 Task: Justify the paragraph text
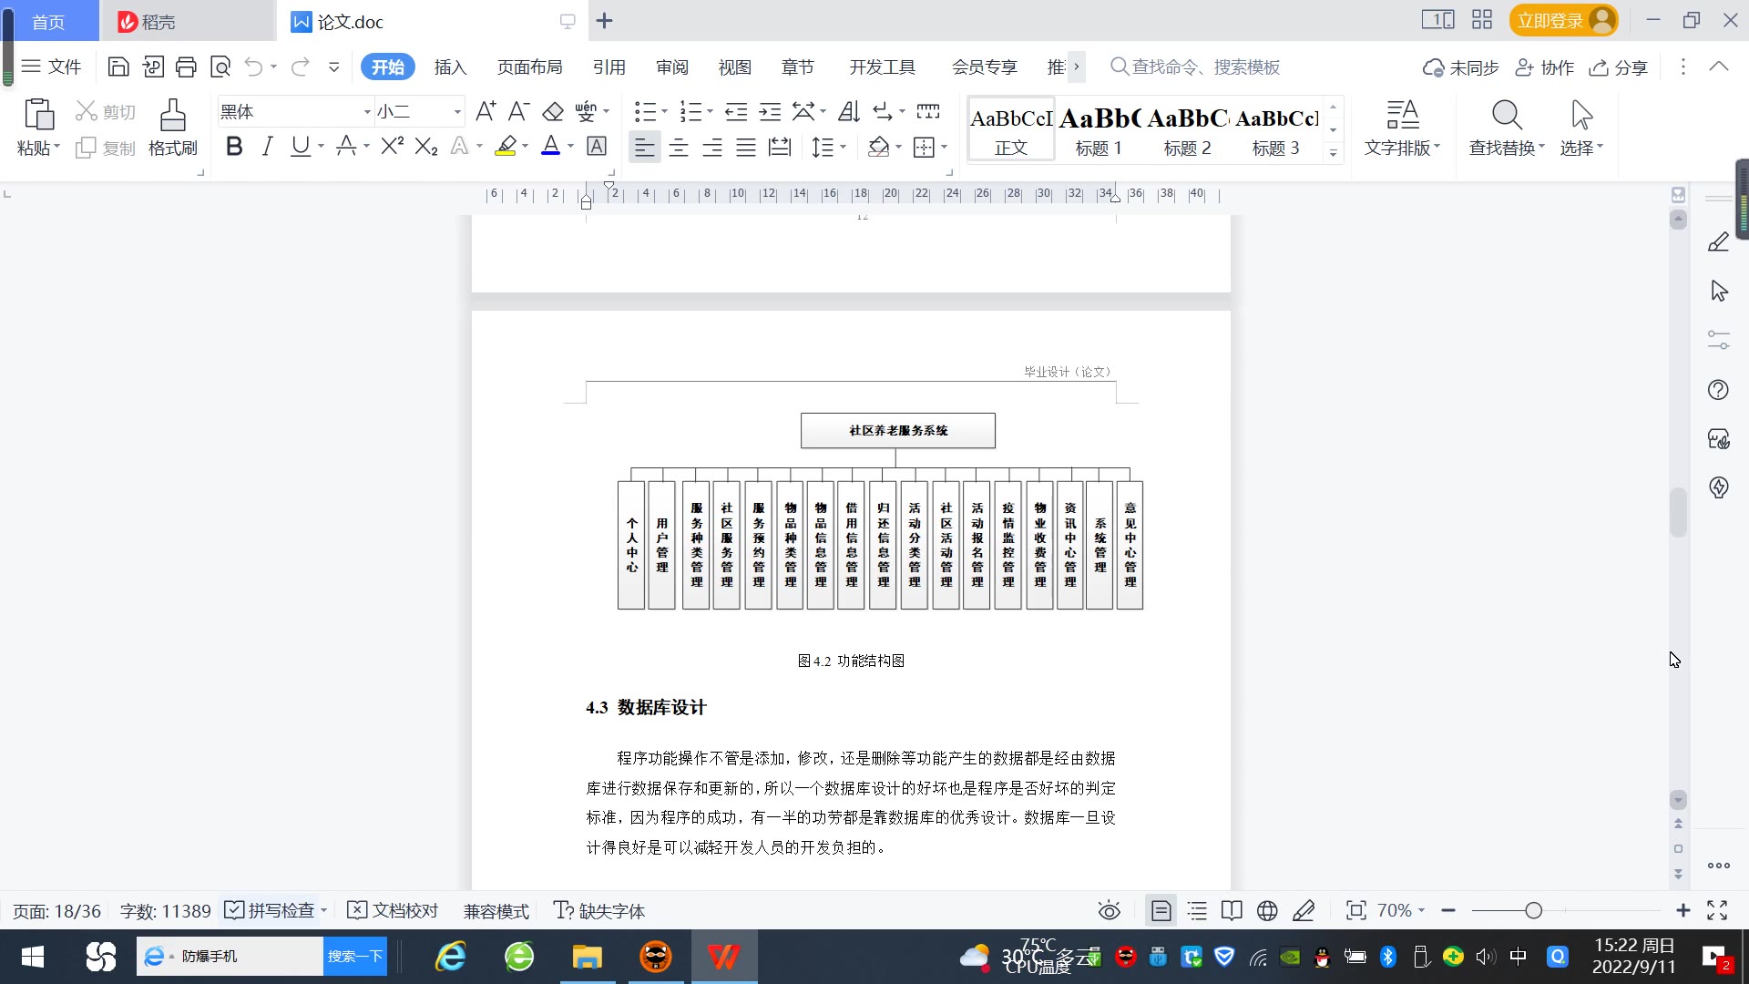point(746,147)
